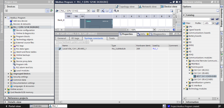Expand Technology modules catalog folder

(x=184, y=89)
